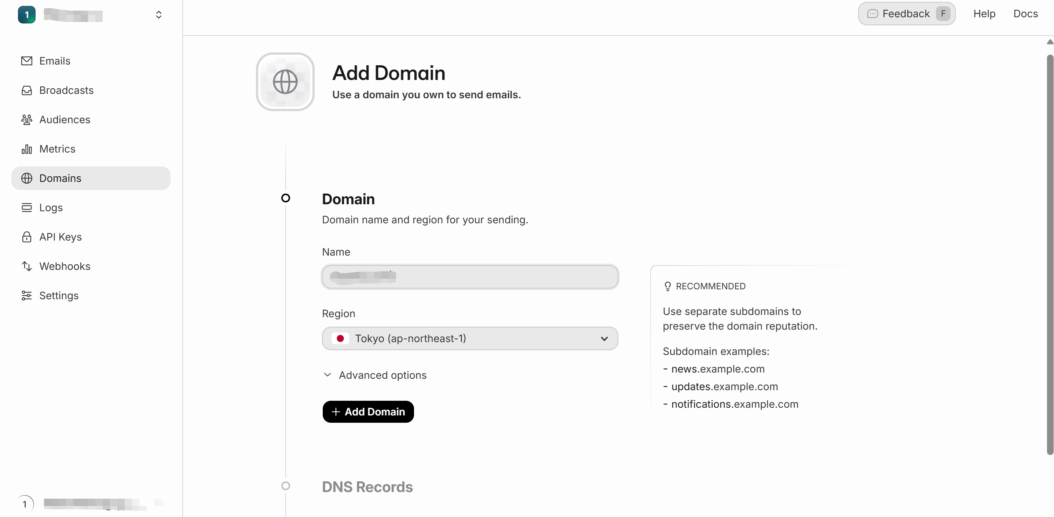Open the Feedback button
This screenshot has height=517, width=1054.
click(x=906, y=14)
